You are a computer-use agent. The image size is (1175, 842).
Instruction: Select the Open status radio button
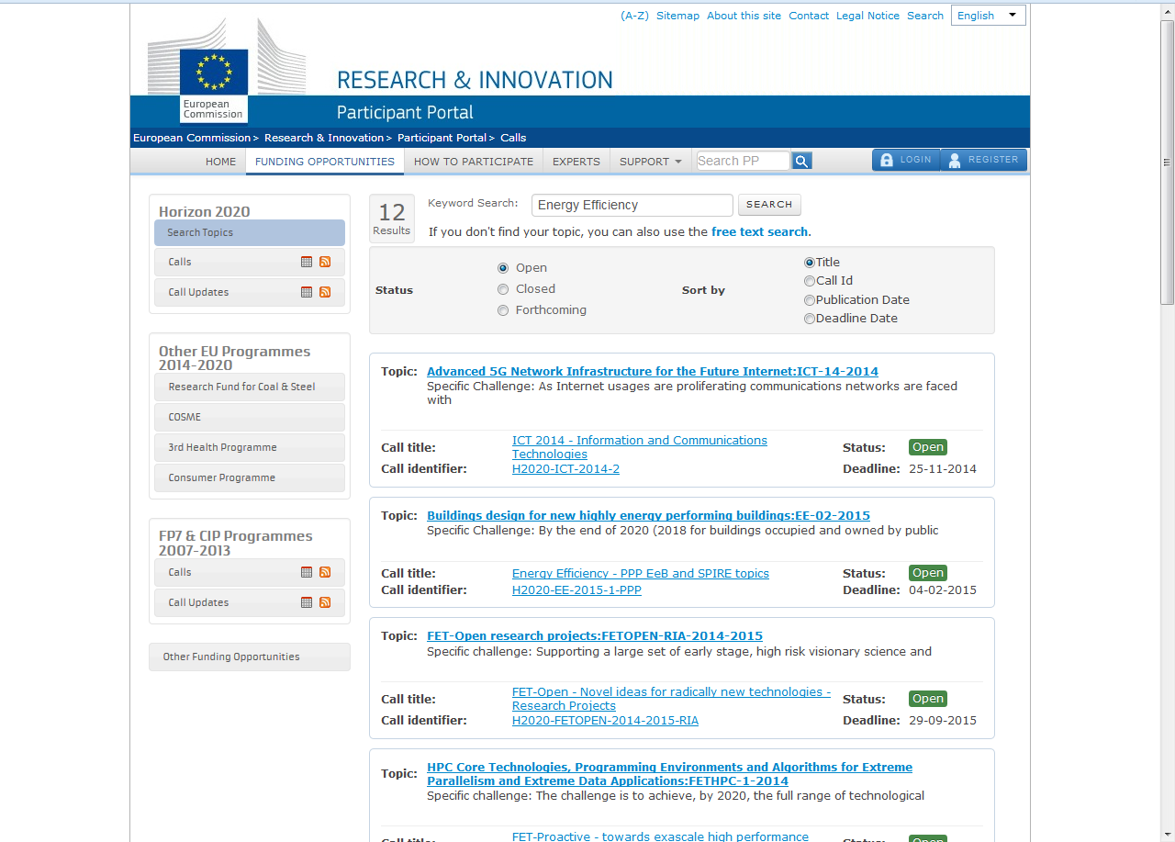[x=503, y=268]
